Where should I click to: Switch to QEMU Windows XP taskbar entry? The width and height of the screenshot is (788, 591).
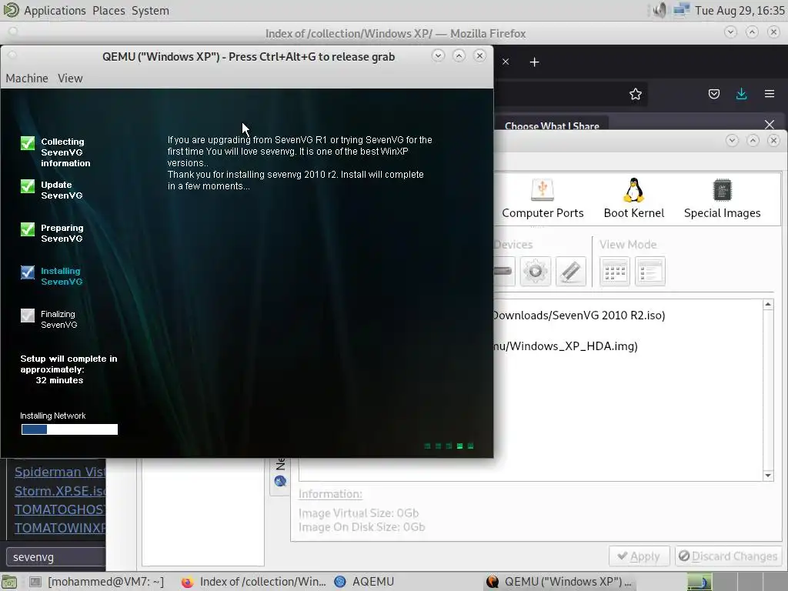tap(559, 582)
